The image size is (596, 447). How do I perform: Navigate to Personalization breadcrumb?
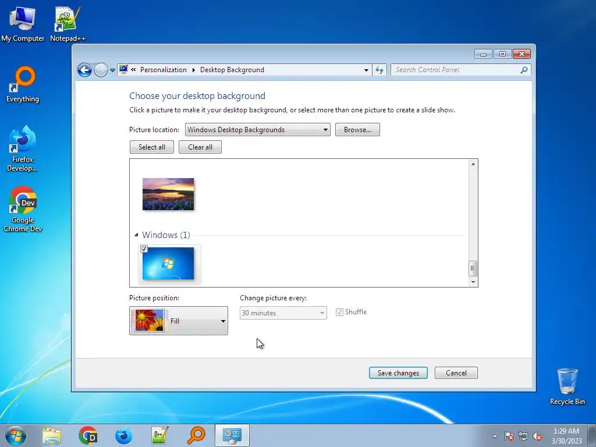click(164, 70)
